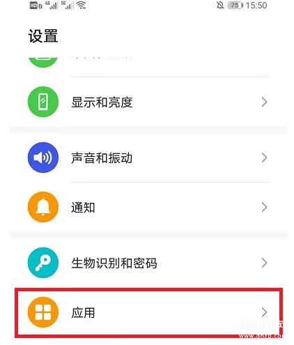The image size is (294, 345).
Task: Tap the orange grid Apps icon
Action: 43,312
